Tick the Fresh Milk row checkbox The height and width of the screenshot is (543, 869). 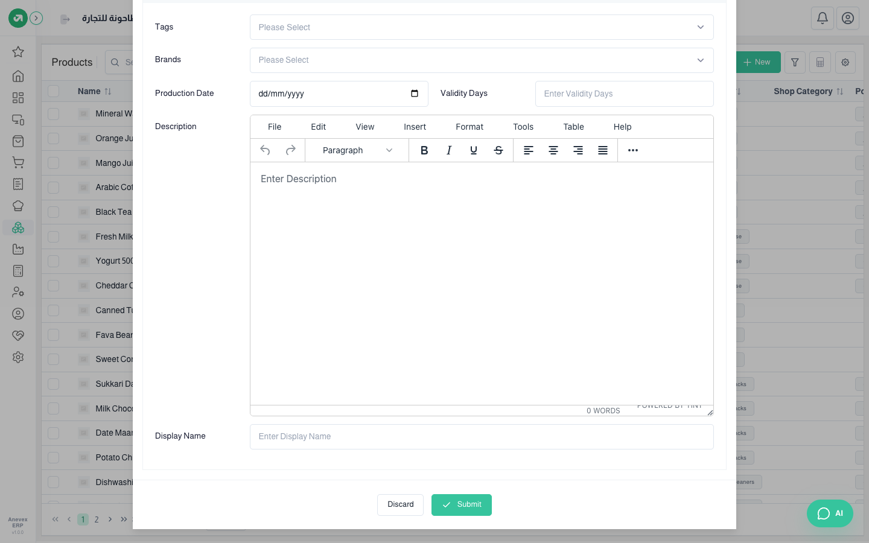click(54, 237)
